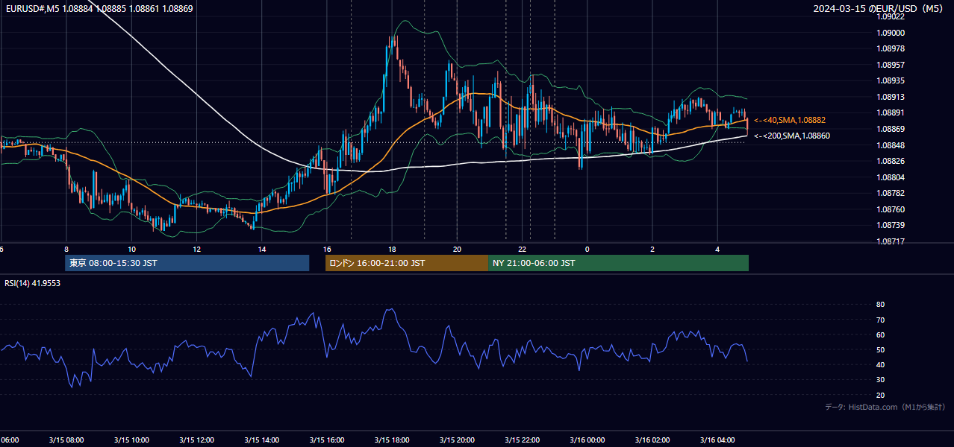
Task: Click hour label 14 under price chart
Action: (262, 249)
